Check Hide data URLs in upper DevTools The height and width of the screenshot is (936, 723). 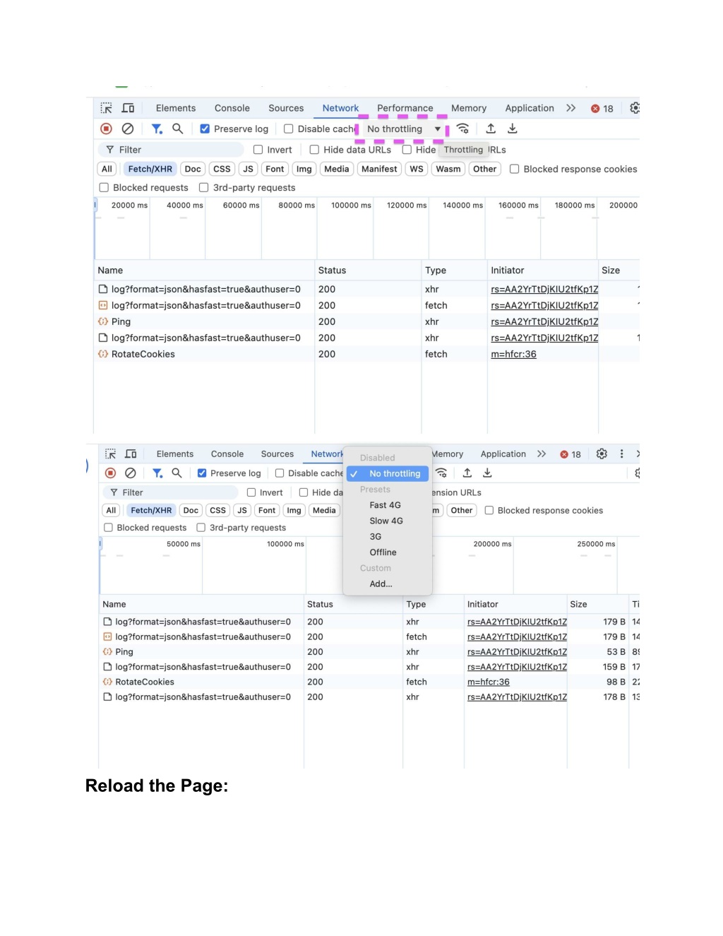315,150
